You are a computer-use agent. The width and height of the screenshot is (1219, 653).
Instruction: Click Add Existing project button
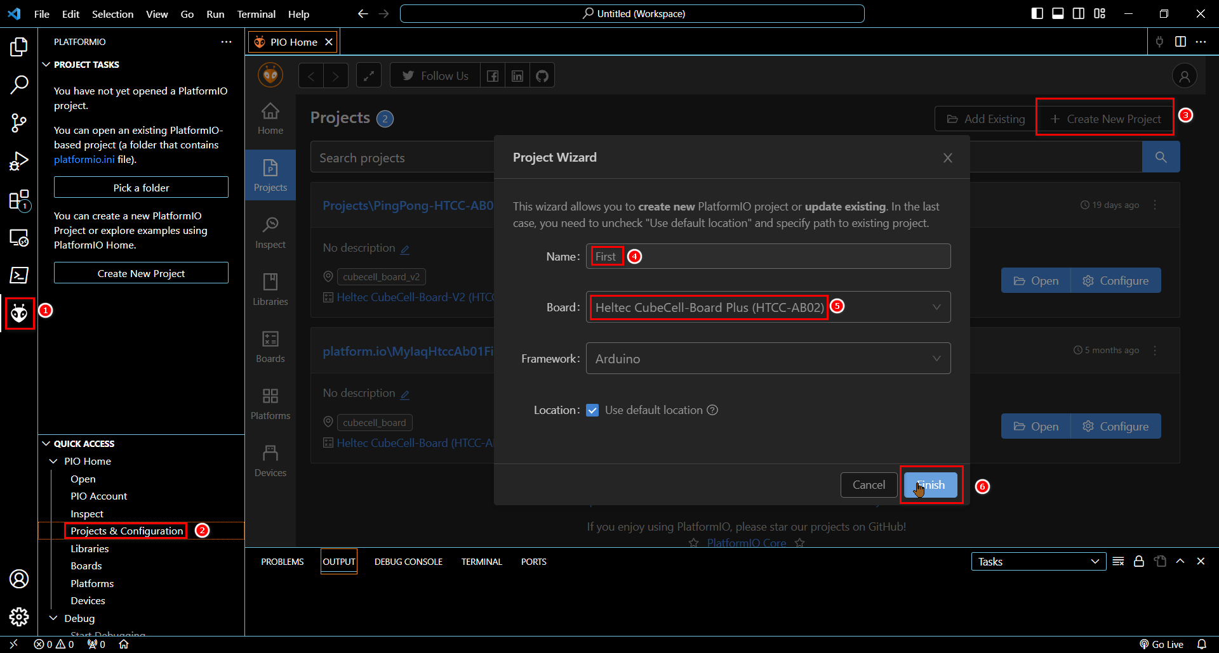pyautogui.click(x=985, y=119)
